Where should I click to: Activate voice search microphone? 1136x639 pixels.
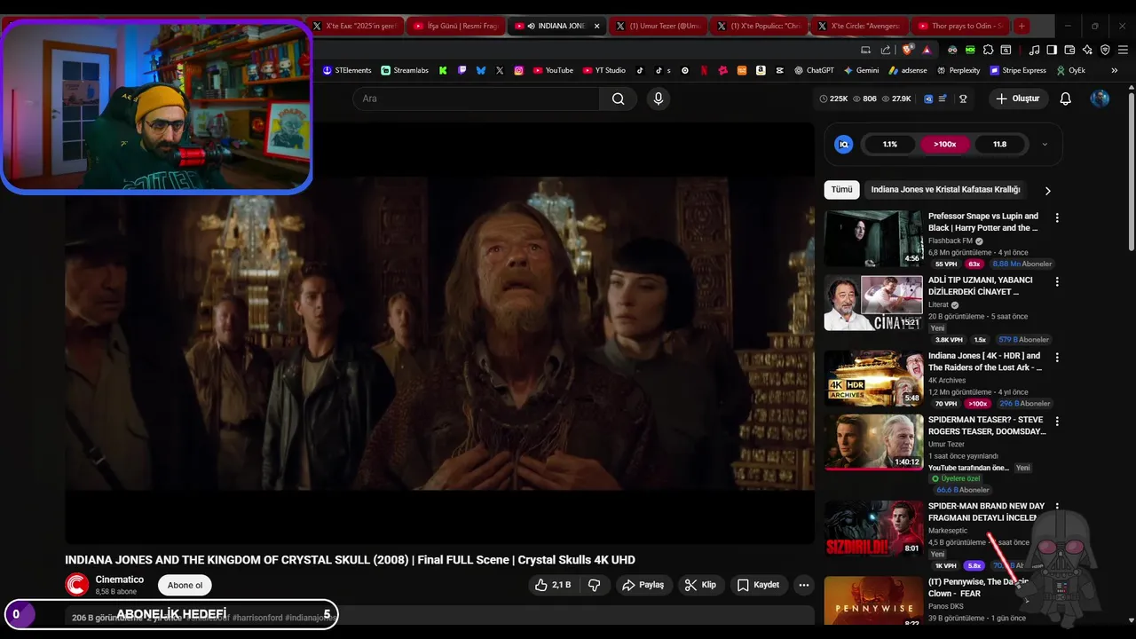click(x=658, y=99)
